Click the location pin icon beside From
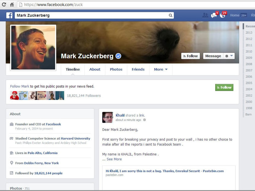The image size is (255, 191). pos(11,163)
